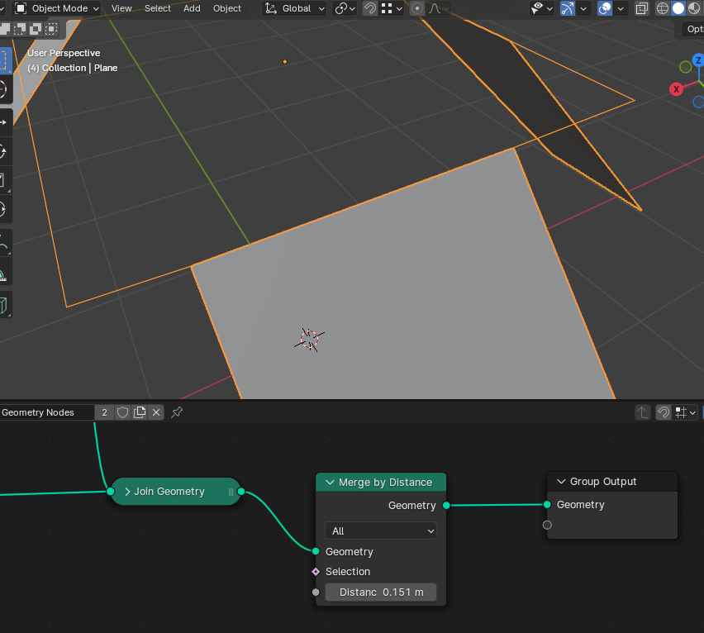Open the transform pivot point menu
The width and height of the screenshot is (704, 633).
tap(345, 8)
